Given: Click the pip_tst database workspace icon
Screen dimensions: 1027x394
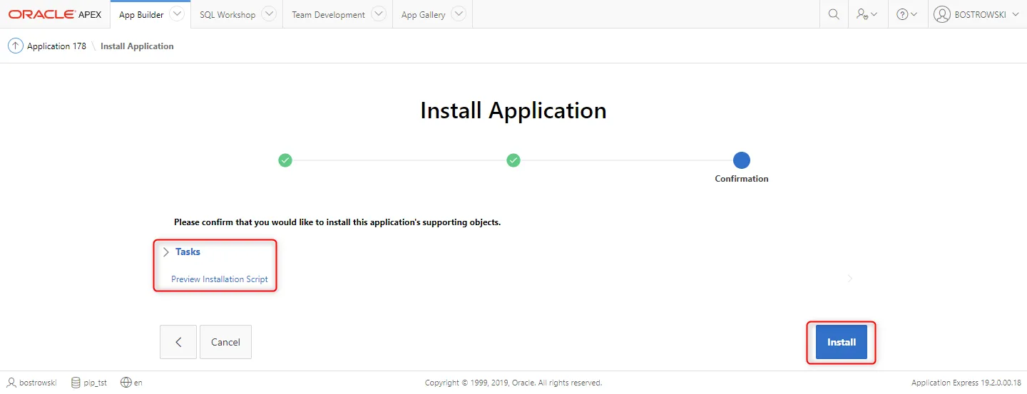Looking at the screenshot, I should (x=76, y=383).
